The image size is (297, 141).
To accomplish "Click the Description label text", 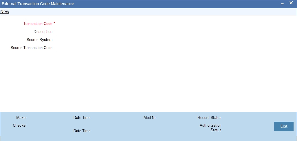I will click(x=43, y=32).
